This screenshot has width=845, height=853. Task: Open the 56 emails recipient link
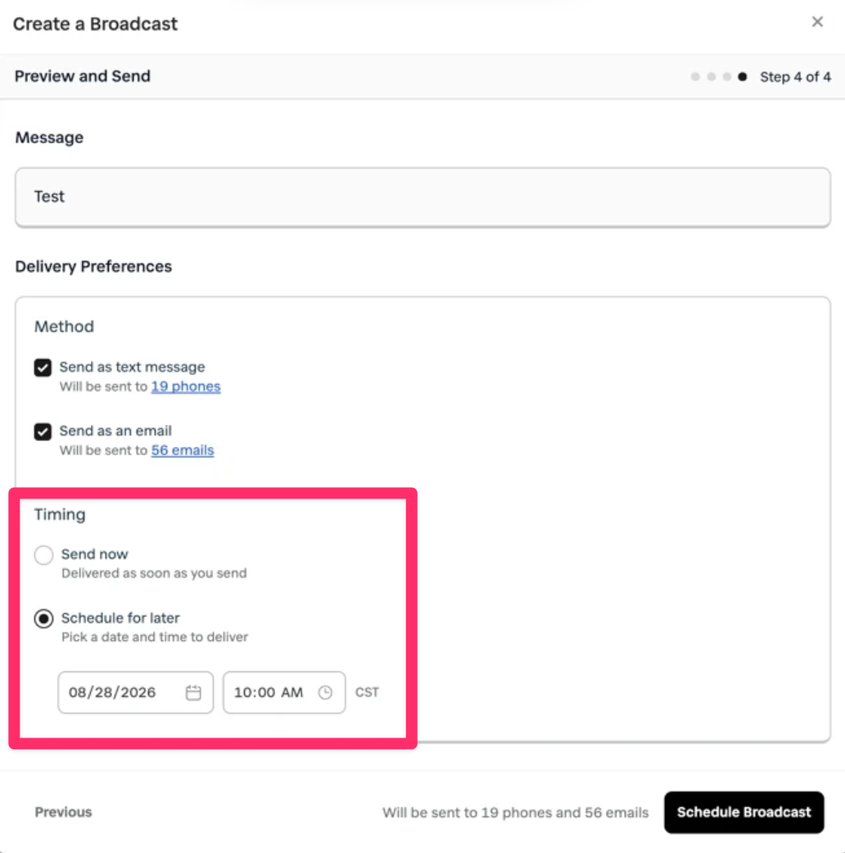183,450
